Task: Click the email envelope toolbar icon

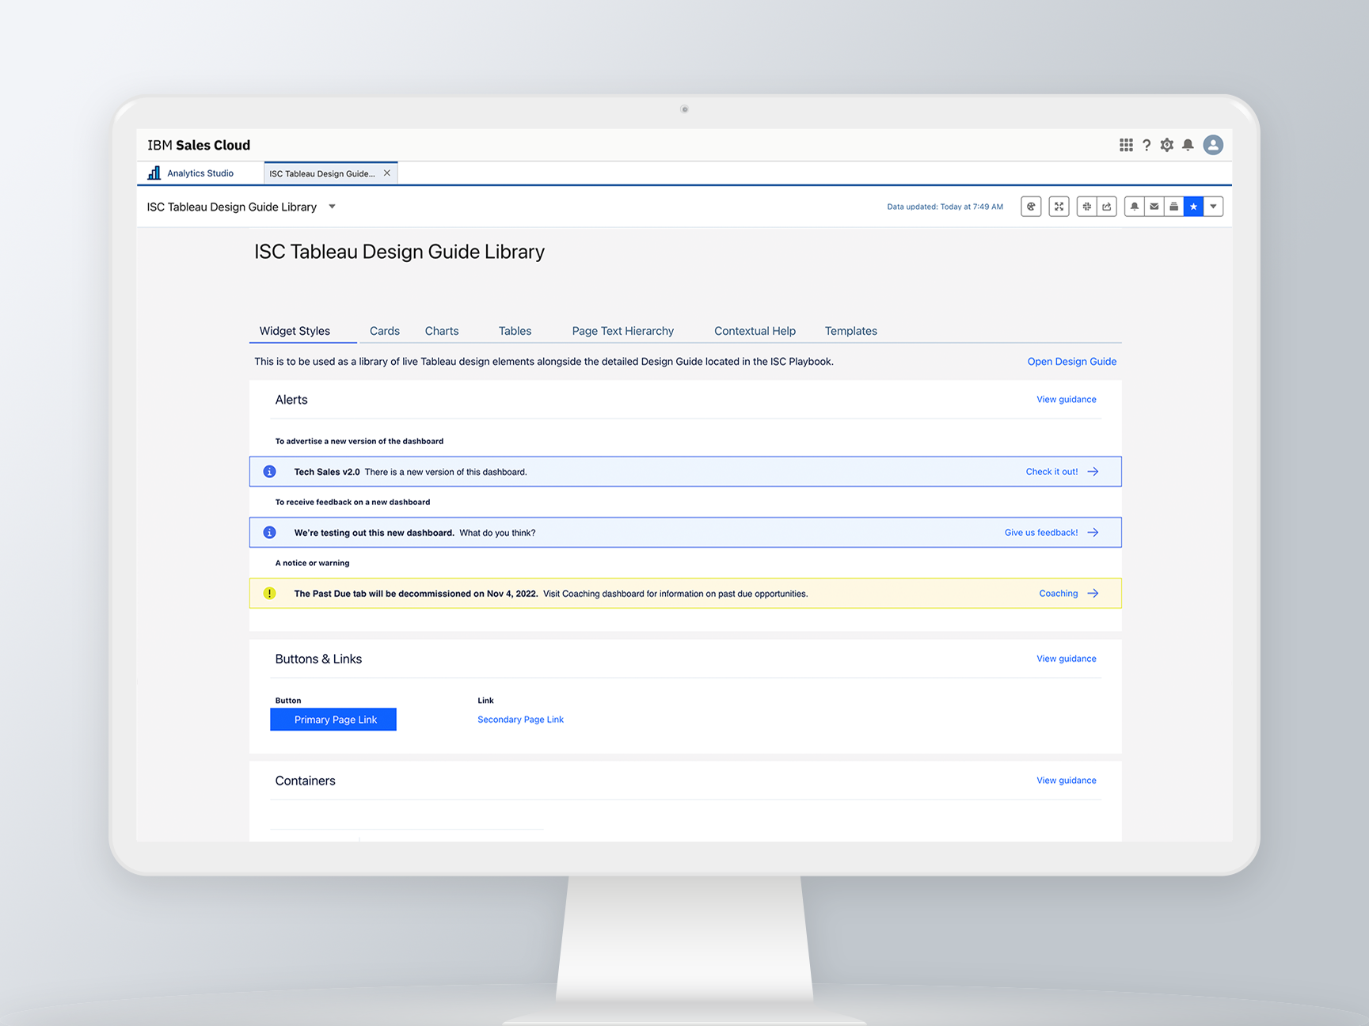Action: pyautogui.click(x=1154, y=207)
